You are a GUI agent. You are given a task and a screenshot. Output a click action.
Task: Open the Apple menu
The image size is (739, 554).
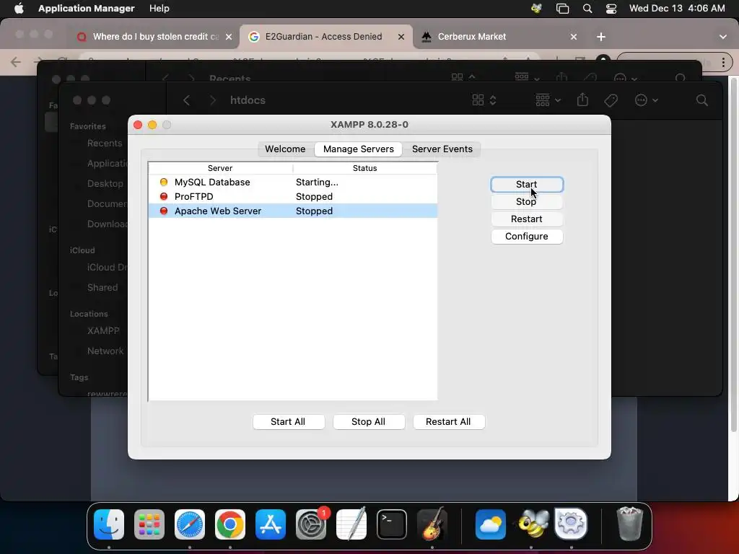coord(19,9)
